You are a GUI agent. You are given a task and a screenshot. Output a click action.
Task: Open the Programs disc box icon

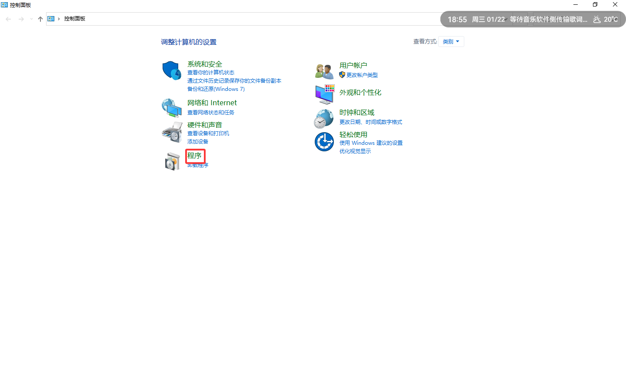[172, 161]
